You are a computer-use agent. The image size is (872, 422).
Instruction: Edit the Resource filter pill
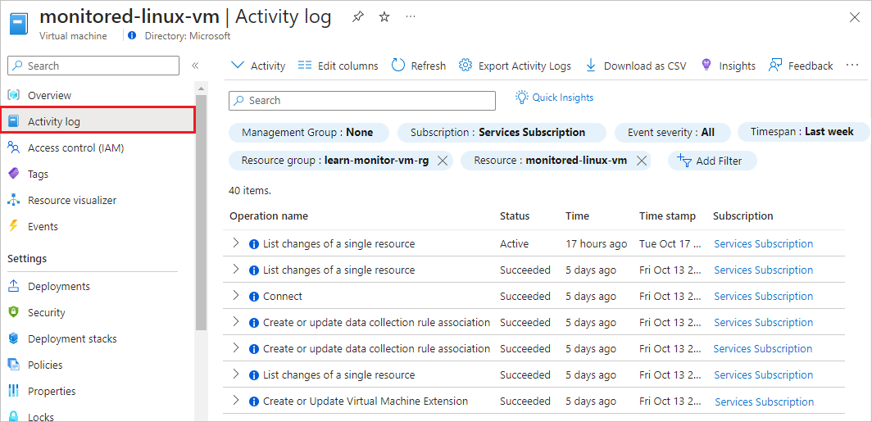(551, 161)
